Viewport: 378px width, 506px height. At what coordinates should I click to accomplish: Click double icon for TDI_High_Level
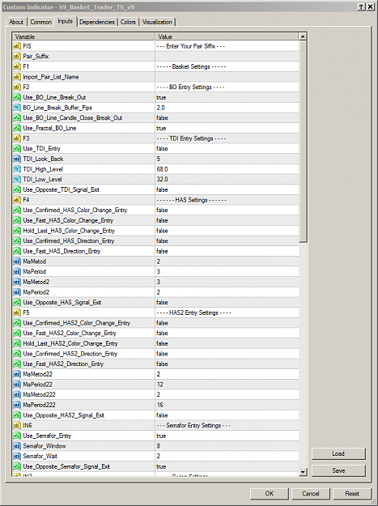pos(17,169)
